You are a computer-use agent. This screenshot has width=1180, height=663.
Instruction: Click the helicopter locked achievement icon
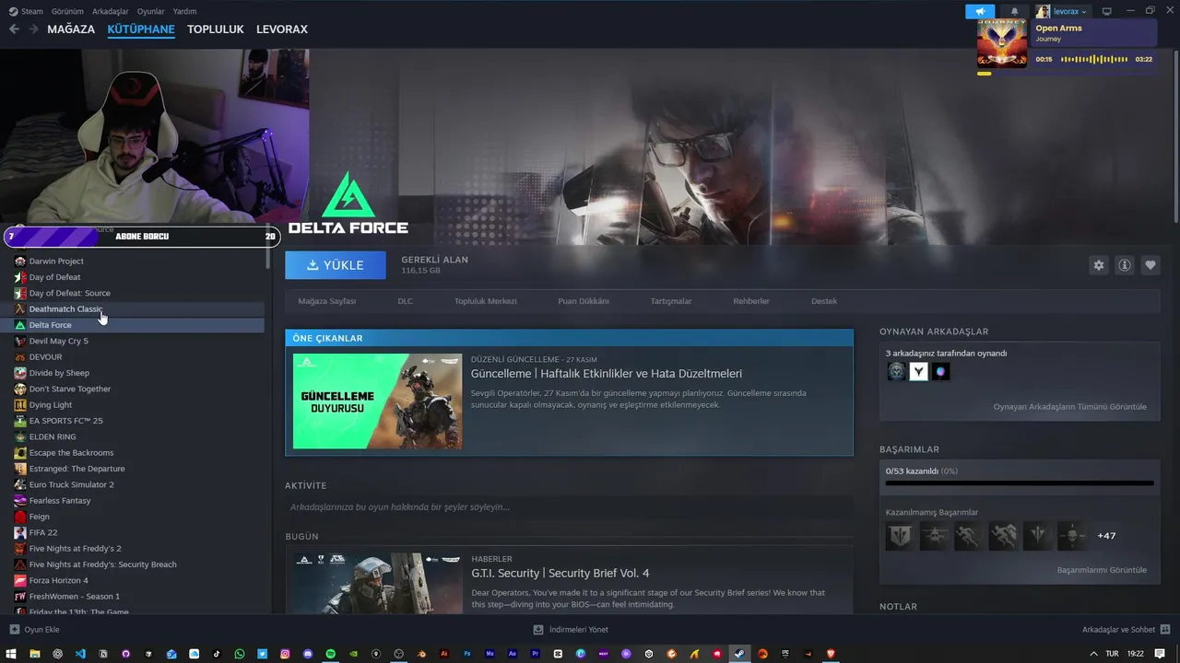click(x=933, y=536)
